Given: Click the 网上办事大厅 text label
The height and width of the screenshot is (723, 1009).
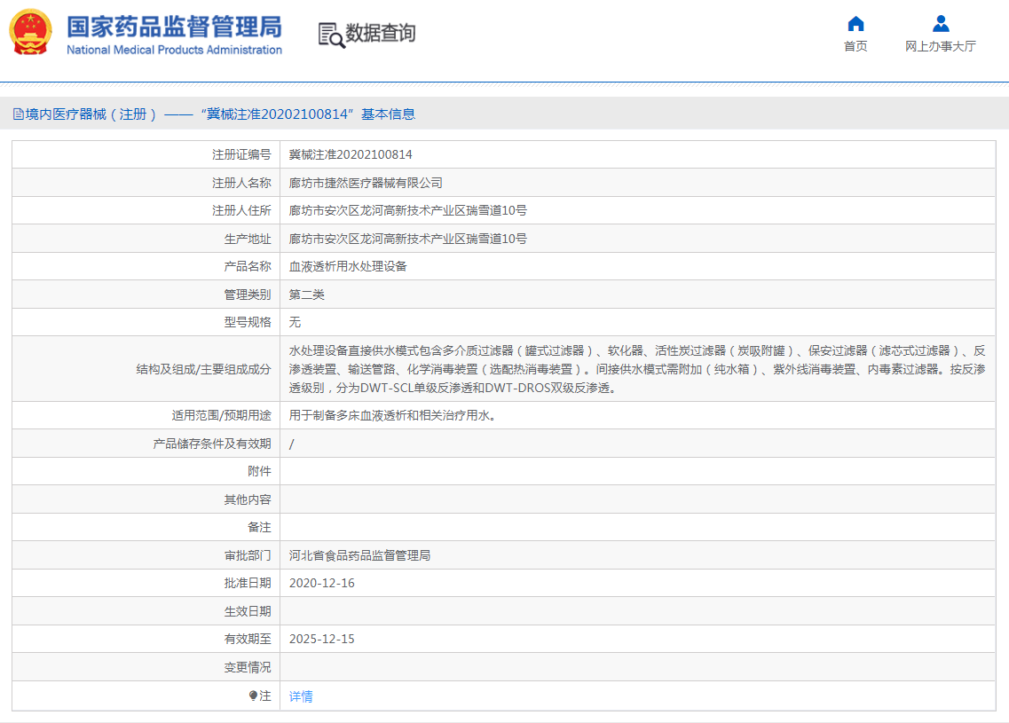Looking at the screenshot, I should 940,46.
